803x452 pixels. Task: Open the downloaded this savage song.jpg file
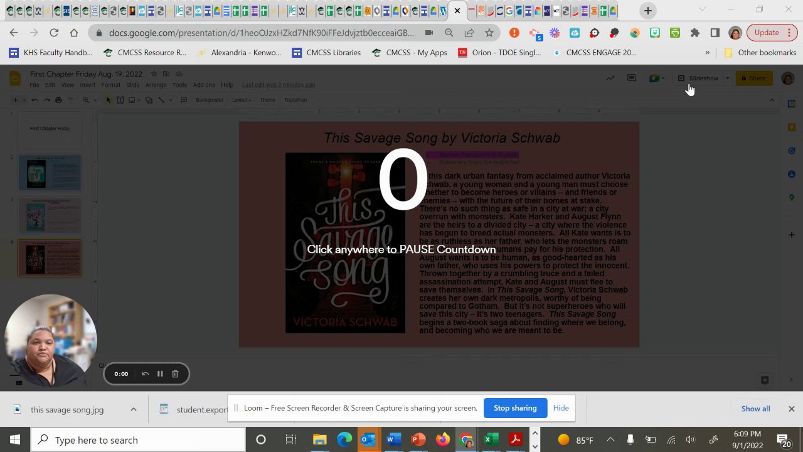pos(67,409)
